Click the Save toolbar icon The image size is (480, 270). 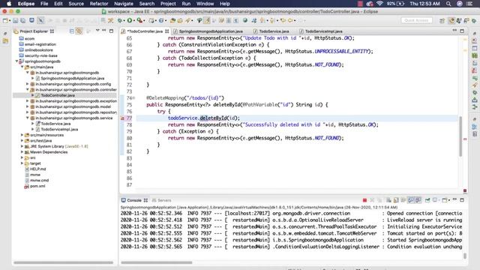pyautogui.click(x=16, y=20)
